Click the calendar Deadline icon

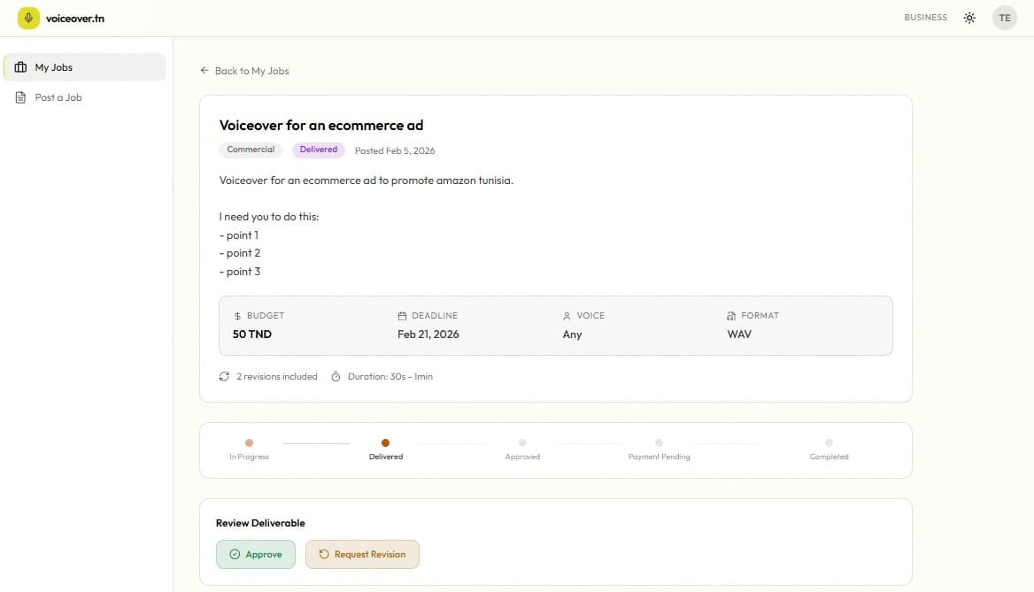[402, 316]
